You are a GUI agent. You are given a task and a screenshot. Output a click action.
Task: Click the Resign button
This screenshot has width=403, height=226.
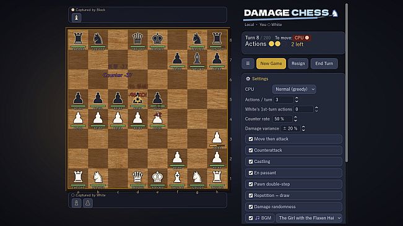(298, 63)
